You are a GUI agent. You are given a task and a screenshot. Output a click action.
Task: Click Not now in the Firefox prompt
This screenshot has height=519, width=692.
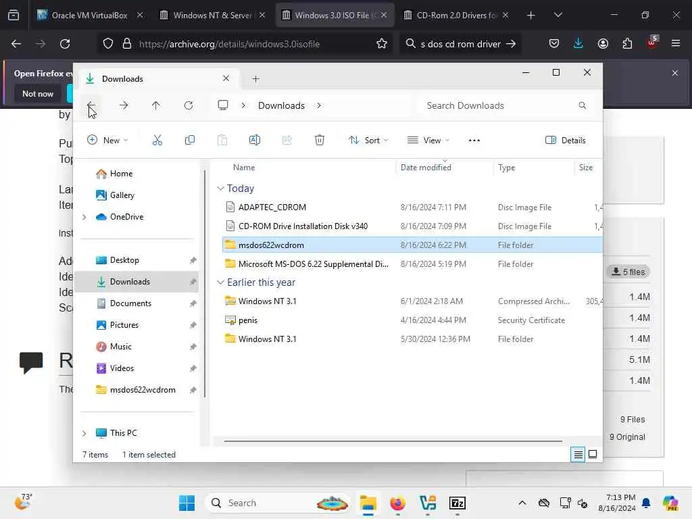[x=38, y=93]
